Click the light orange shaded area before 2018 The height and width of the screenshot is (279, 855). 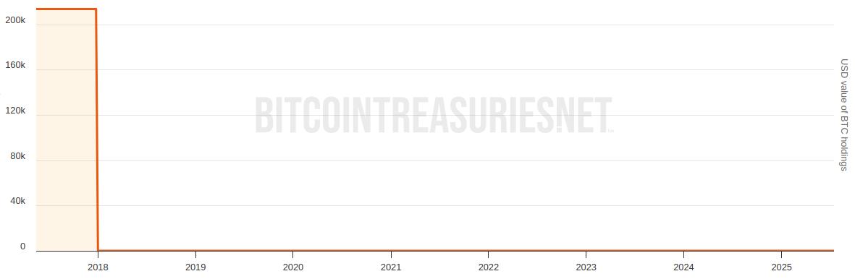66,131
